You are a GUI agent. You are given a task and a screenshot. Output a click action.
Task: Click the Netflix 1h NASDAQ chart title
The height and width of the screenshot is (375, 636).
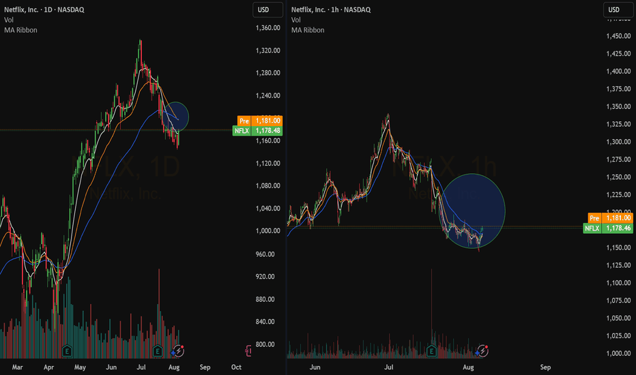pos(331,10)
